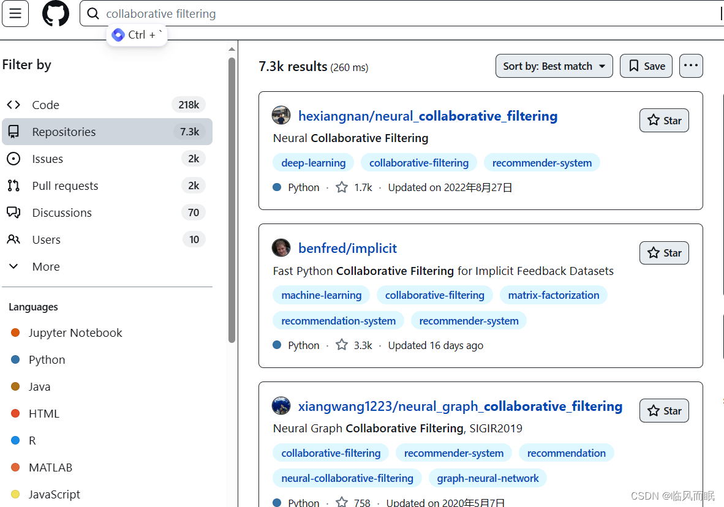Click the GitHub logo
This screenshot has width=724, height=507.
click(x=56, y=13)
